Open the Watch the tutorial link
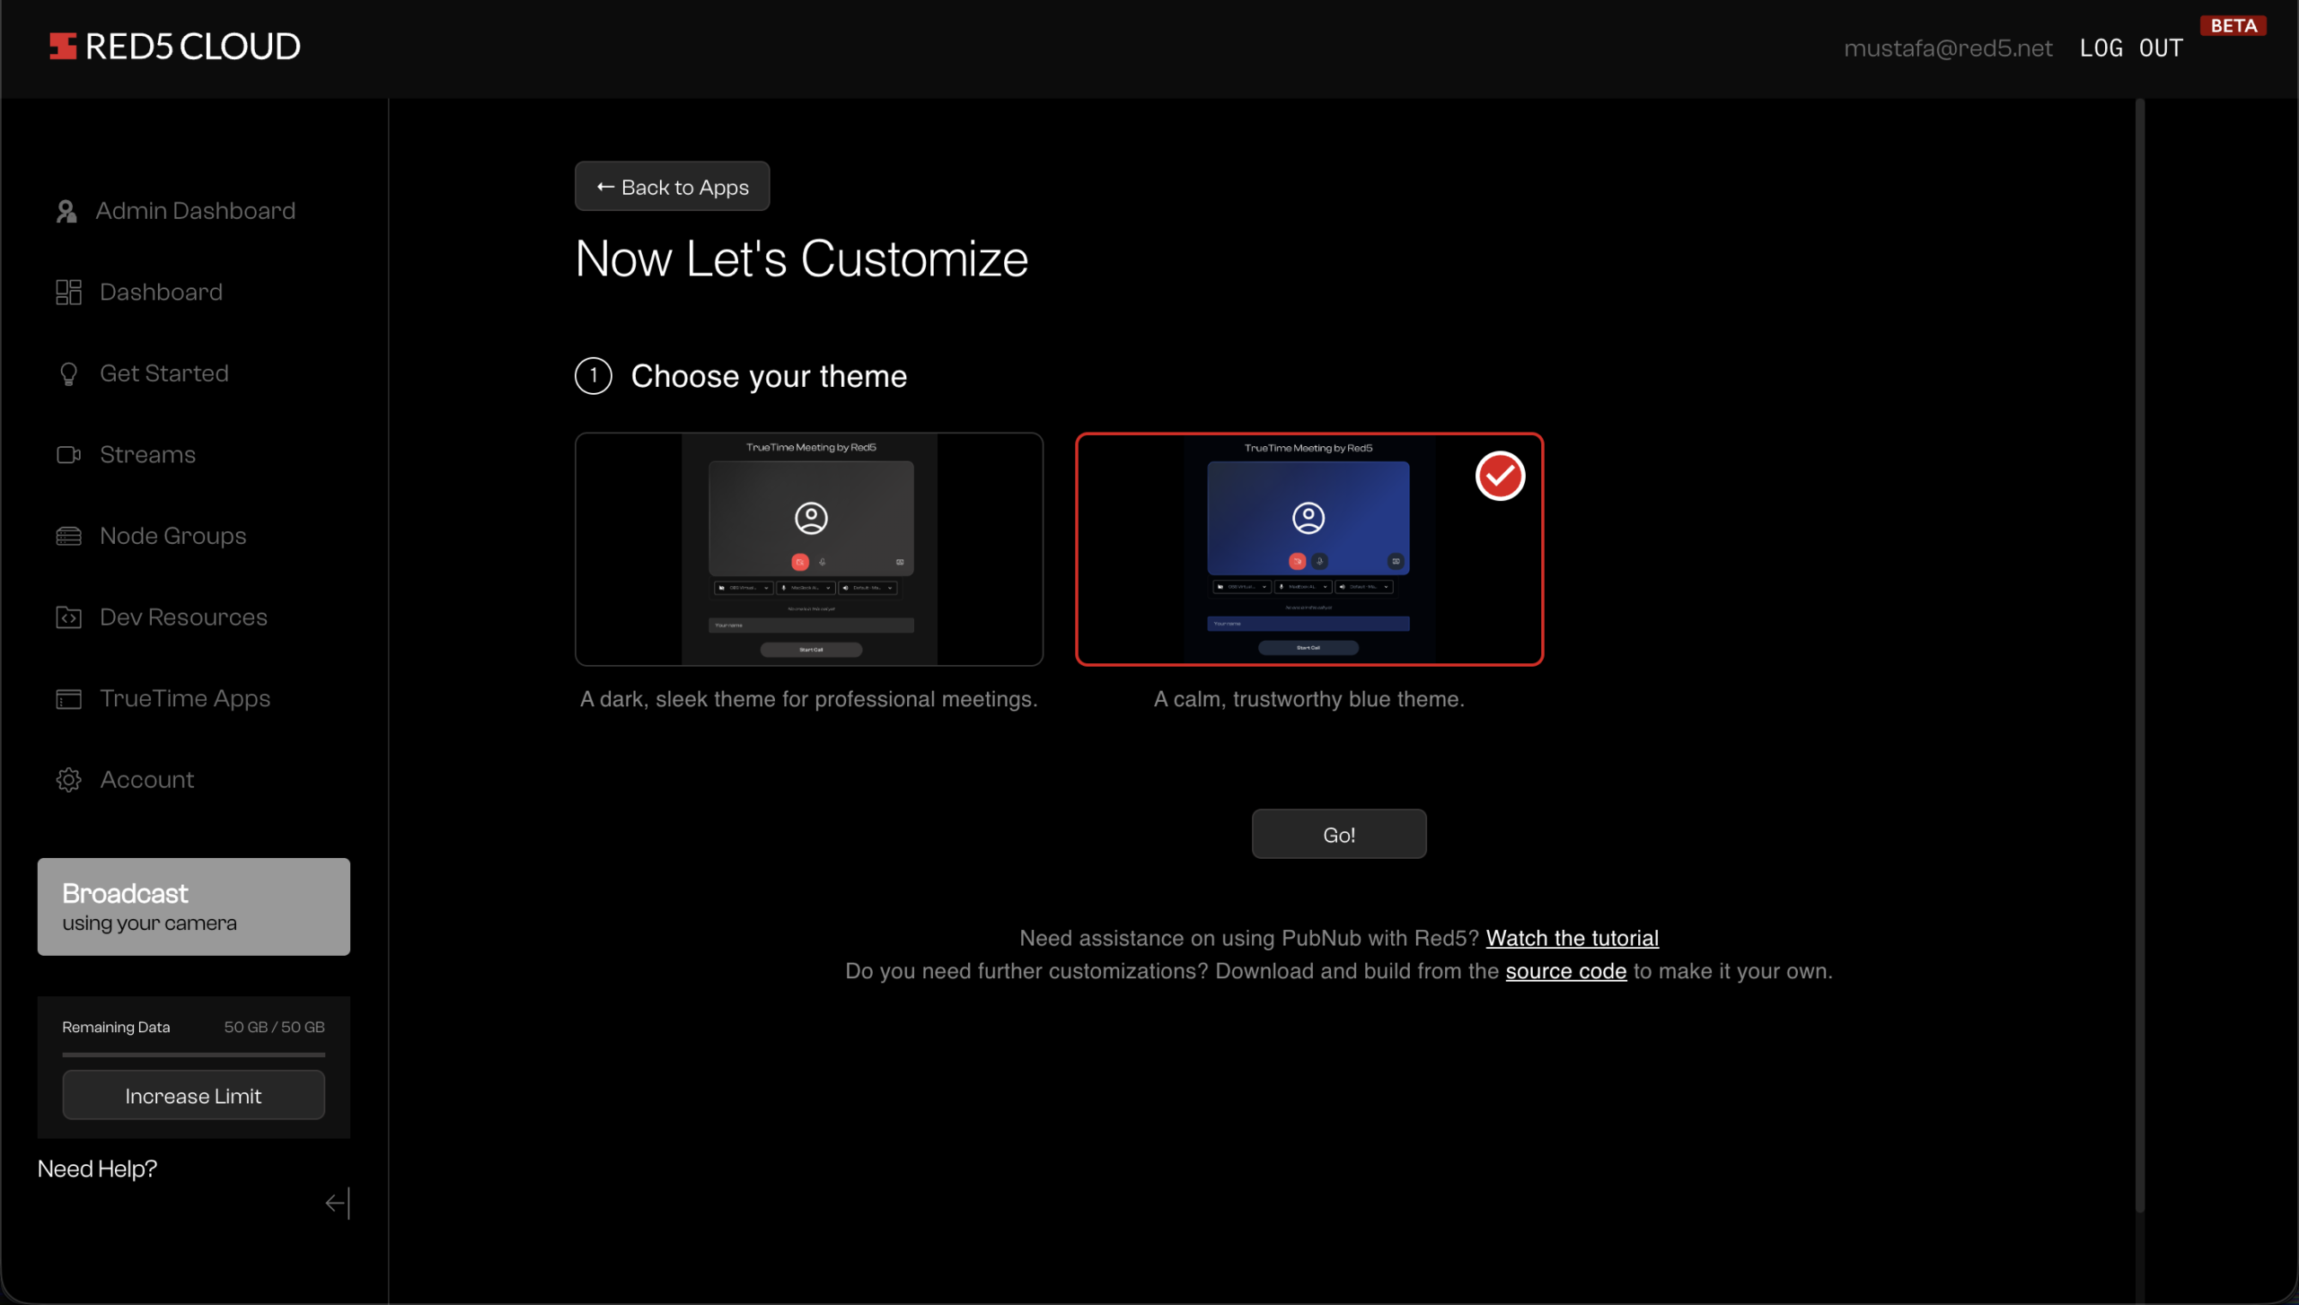The height and width of the screenshot is (1305, 2299). 1572,939
